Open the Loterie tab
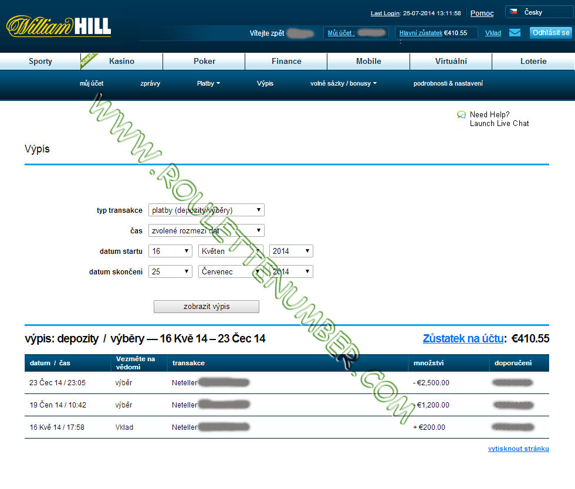575x489 pixels. pos(533,61)
